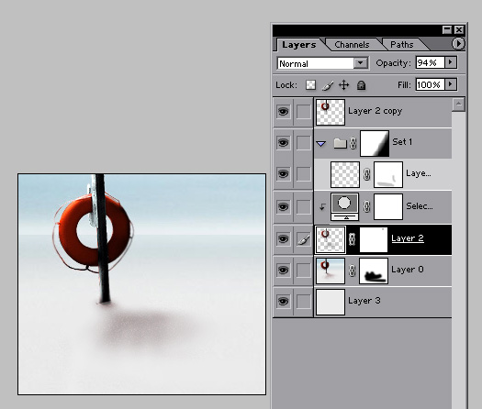Hide Layer 2 with the eye icon
The height and width of the screenshot is (409, 482).
[283, 239]
